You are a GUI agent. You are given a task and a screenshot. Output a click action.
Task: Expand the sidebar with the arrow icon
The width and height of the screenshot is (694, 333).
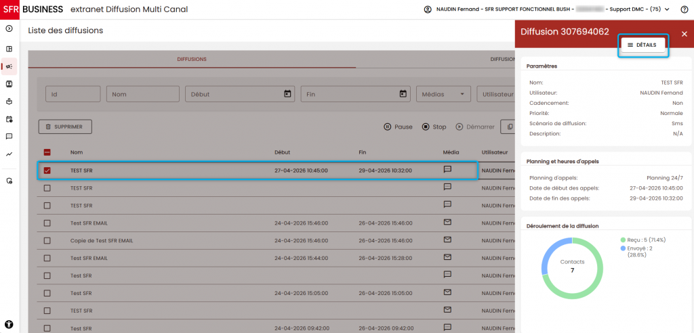click(x=9, y=28)
